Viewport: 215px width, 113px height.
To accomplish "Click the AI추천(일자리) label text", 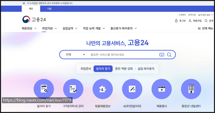I will 132,106.
